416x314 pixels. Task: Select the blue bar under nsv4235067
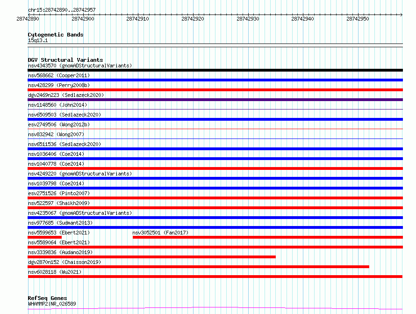(215, 218)
